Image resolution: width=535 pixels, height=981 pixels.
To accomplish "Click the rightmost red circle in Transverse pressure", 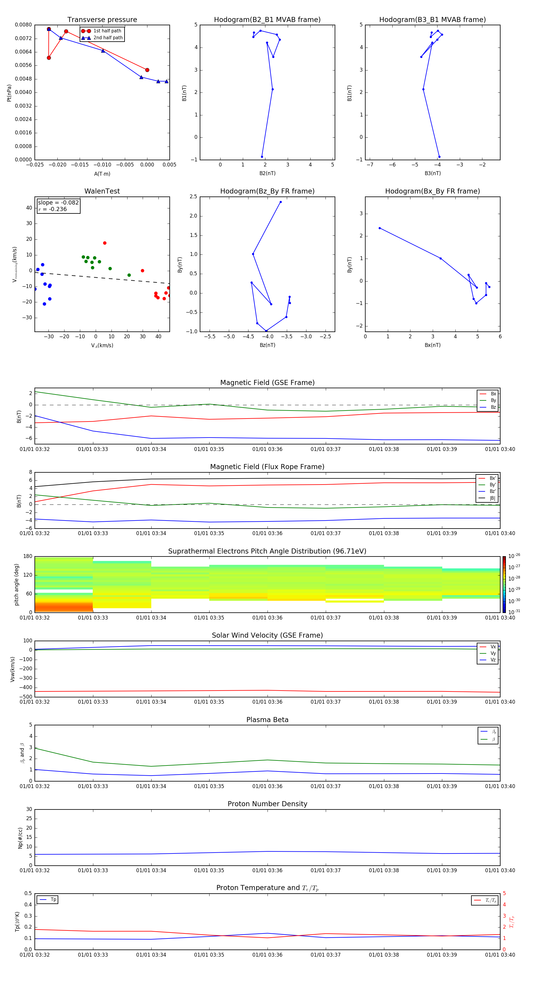I will [x=147, y=70].
